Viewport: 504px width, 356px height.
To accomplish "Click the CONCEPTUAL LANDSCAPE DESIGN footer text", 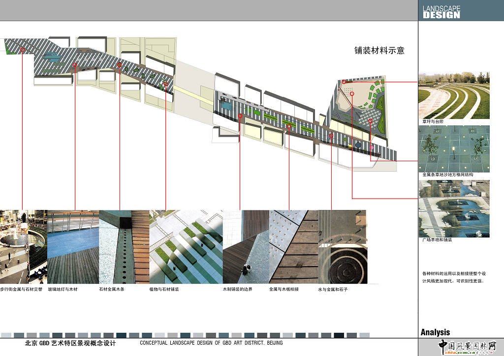I will coord(211,343).
